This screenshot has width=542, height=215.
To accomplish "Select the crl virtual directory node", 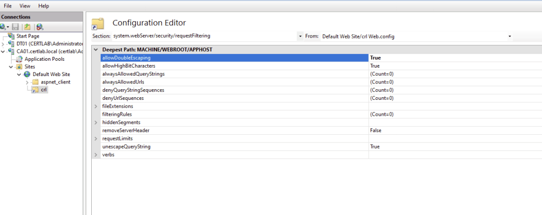I will tap(44, 90).
